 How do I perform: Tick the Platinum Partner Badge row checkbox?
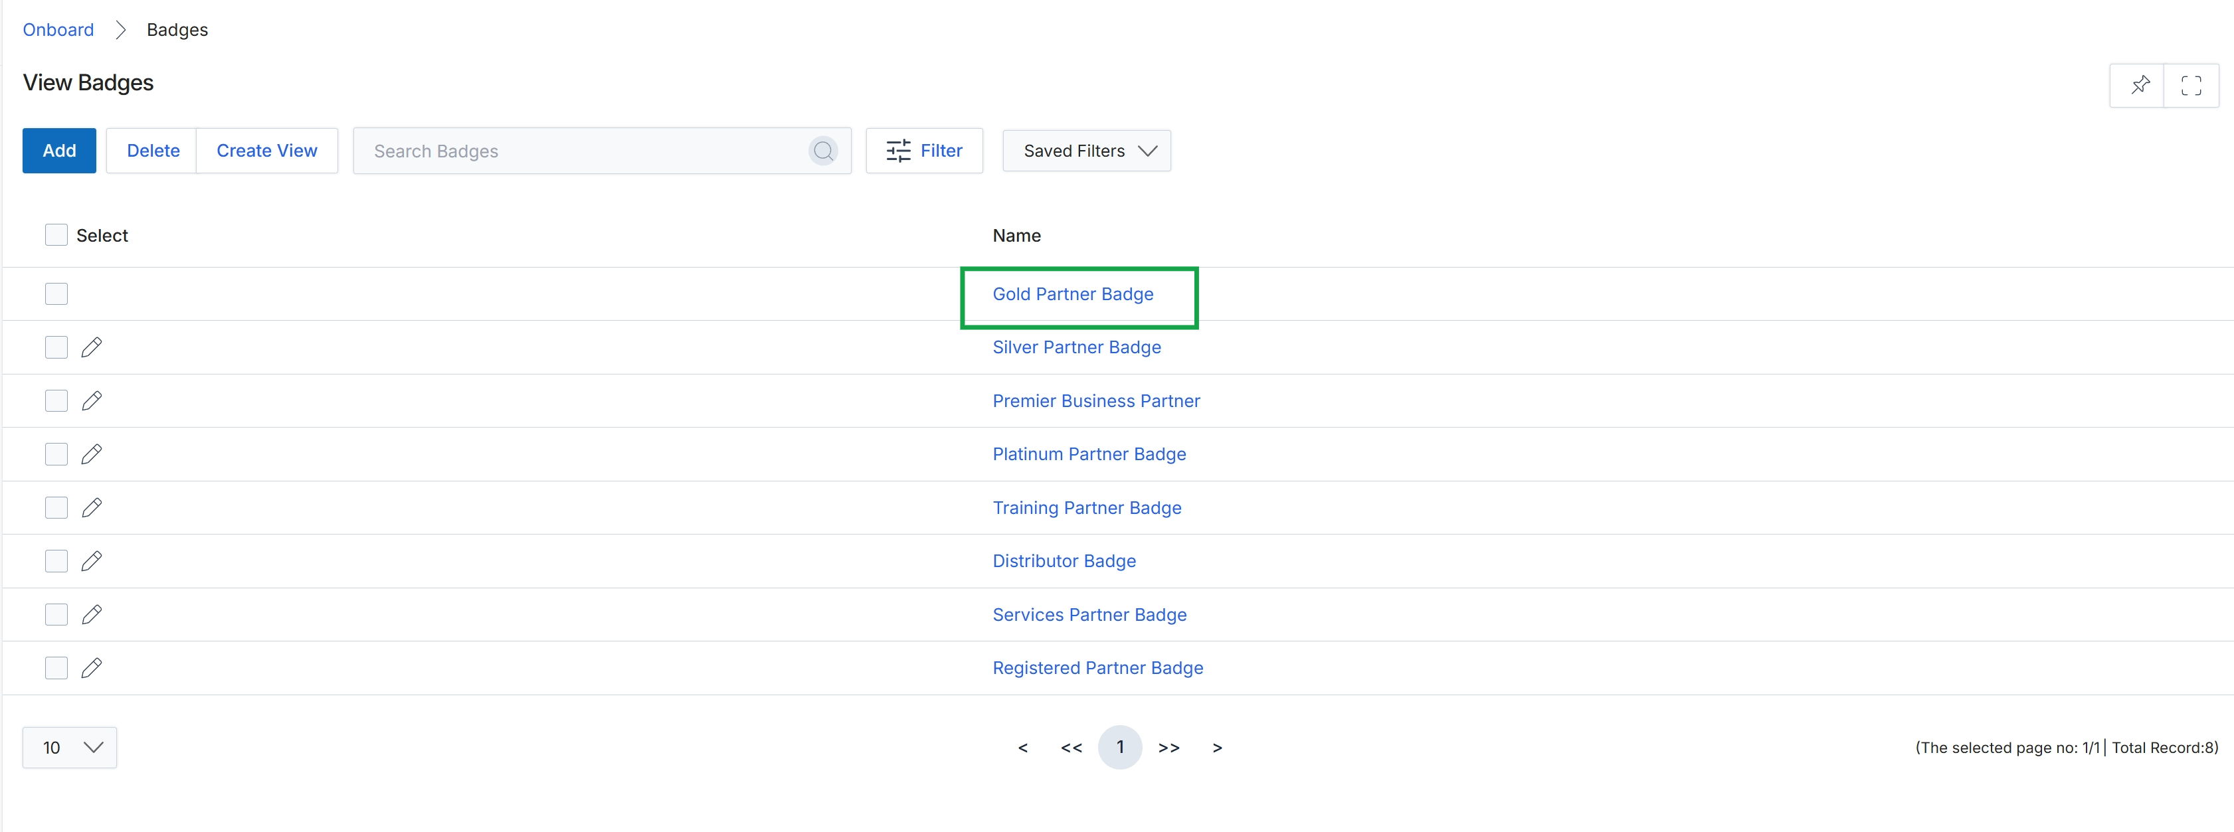[x=56, y=454]
